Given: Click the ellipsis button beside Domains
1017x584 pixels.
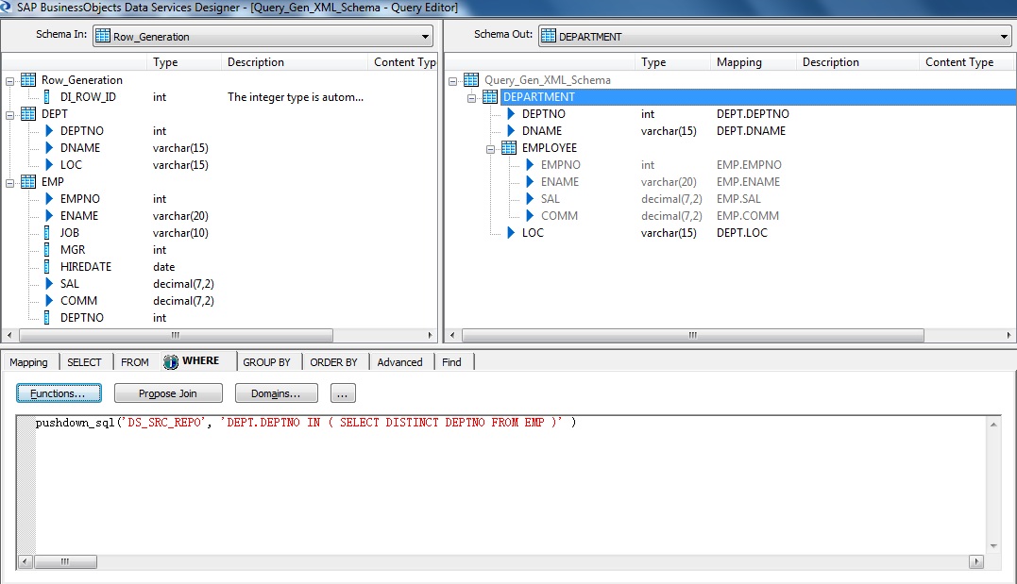Looking at the screenshot, I should 343,393.
